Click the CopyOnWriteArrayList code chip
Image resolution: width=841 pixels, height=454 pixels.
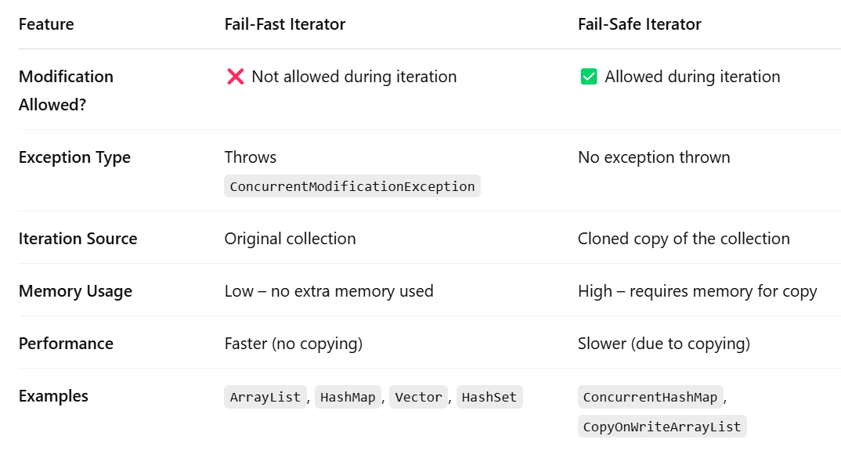point(662,427)
